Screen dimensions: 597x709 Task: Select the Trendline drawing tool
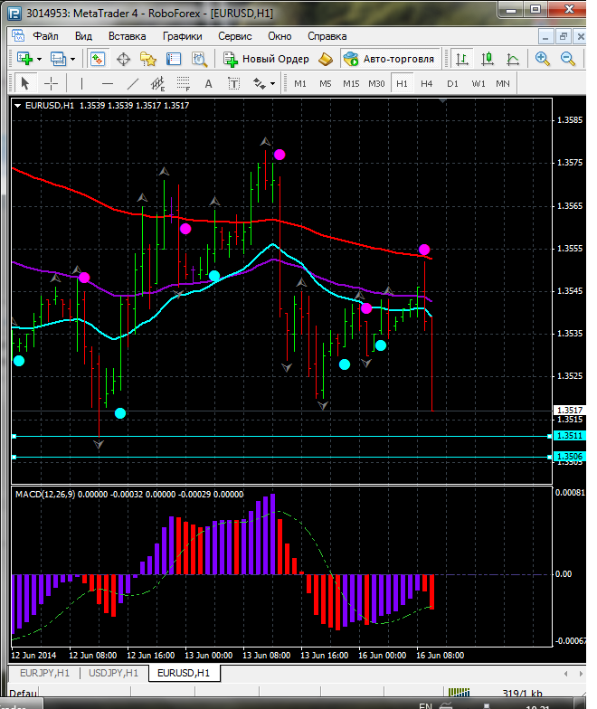(133, 83)
